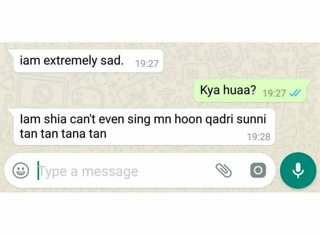320x235 pixels.
Task: Tap the 19:27 timestamp beside 'Kya huaa?'
Action: click(x=274, y=94)
